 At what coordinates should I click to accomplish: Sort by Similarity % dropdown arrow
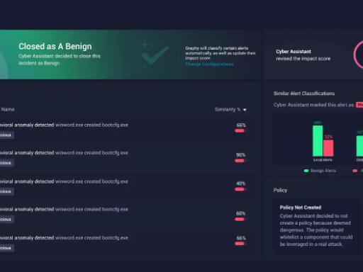245,110
